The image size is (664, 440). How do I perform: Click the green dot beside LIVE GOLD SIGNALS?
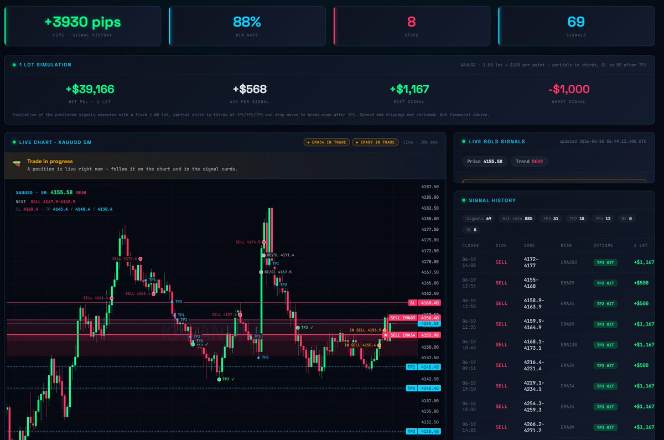point(464,142)
